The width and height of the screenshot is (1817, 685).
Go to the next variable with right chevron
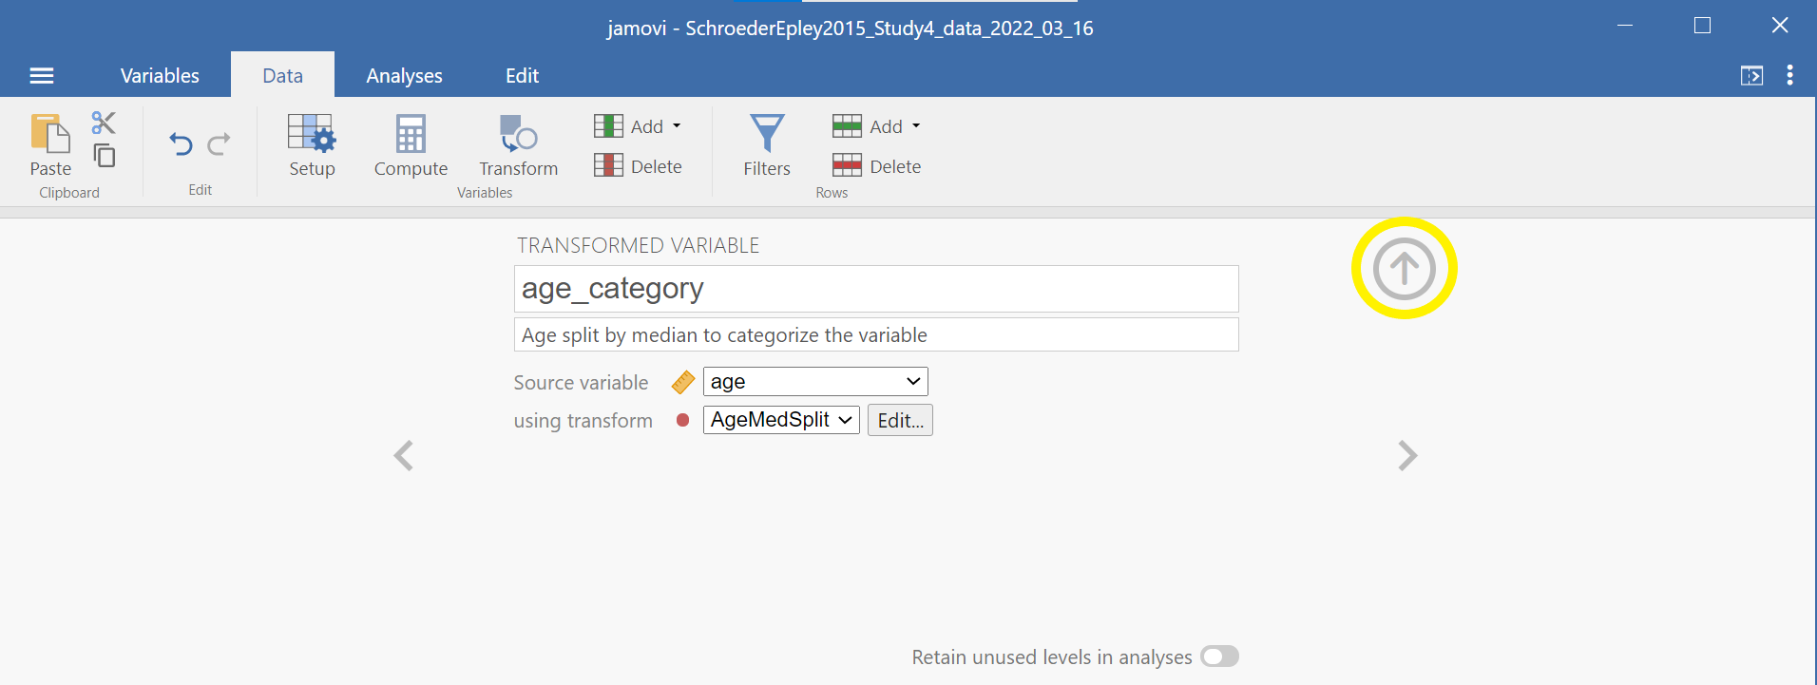pos(1407,456)
